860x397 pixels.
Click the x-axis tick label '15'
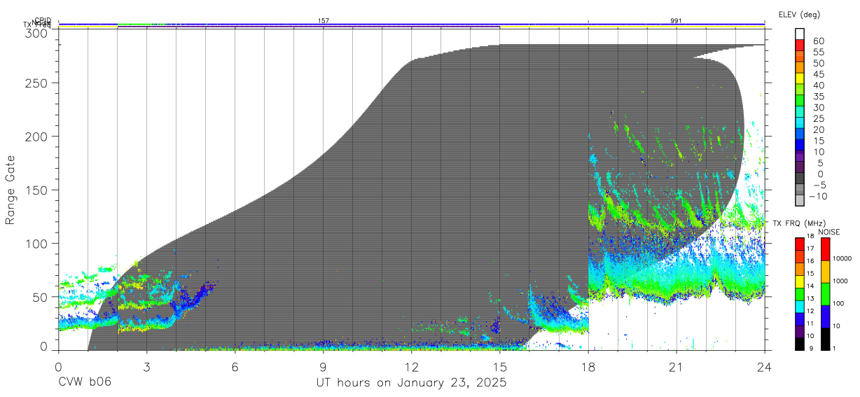(x=500, y=366)
